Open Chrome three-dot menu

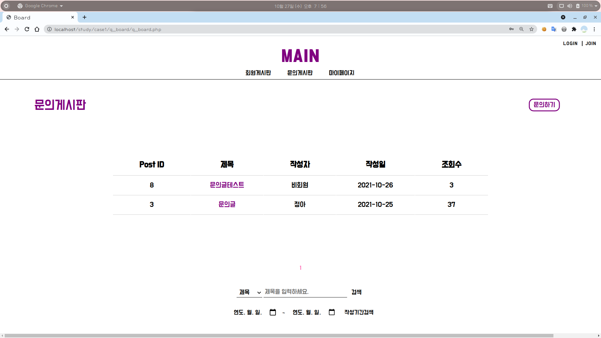(x=594, y=29)
